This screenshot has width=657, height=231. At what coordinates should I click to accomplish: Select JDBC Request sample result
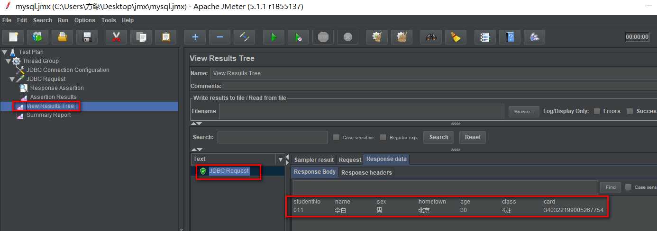point(229,171)
